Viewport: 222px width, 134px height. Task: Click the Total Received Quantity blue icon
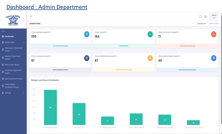click(87, 34)
